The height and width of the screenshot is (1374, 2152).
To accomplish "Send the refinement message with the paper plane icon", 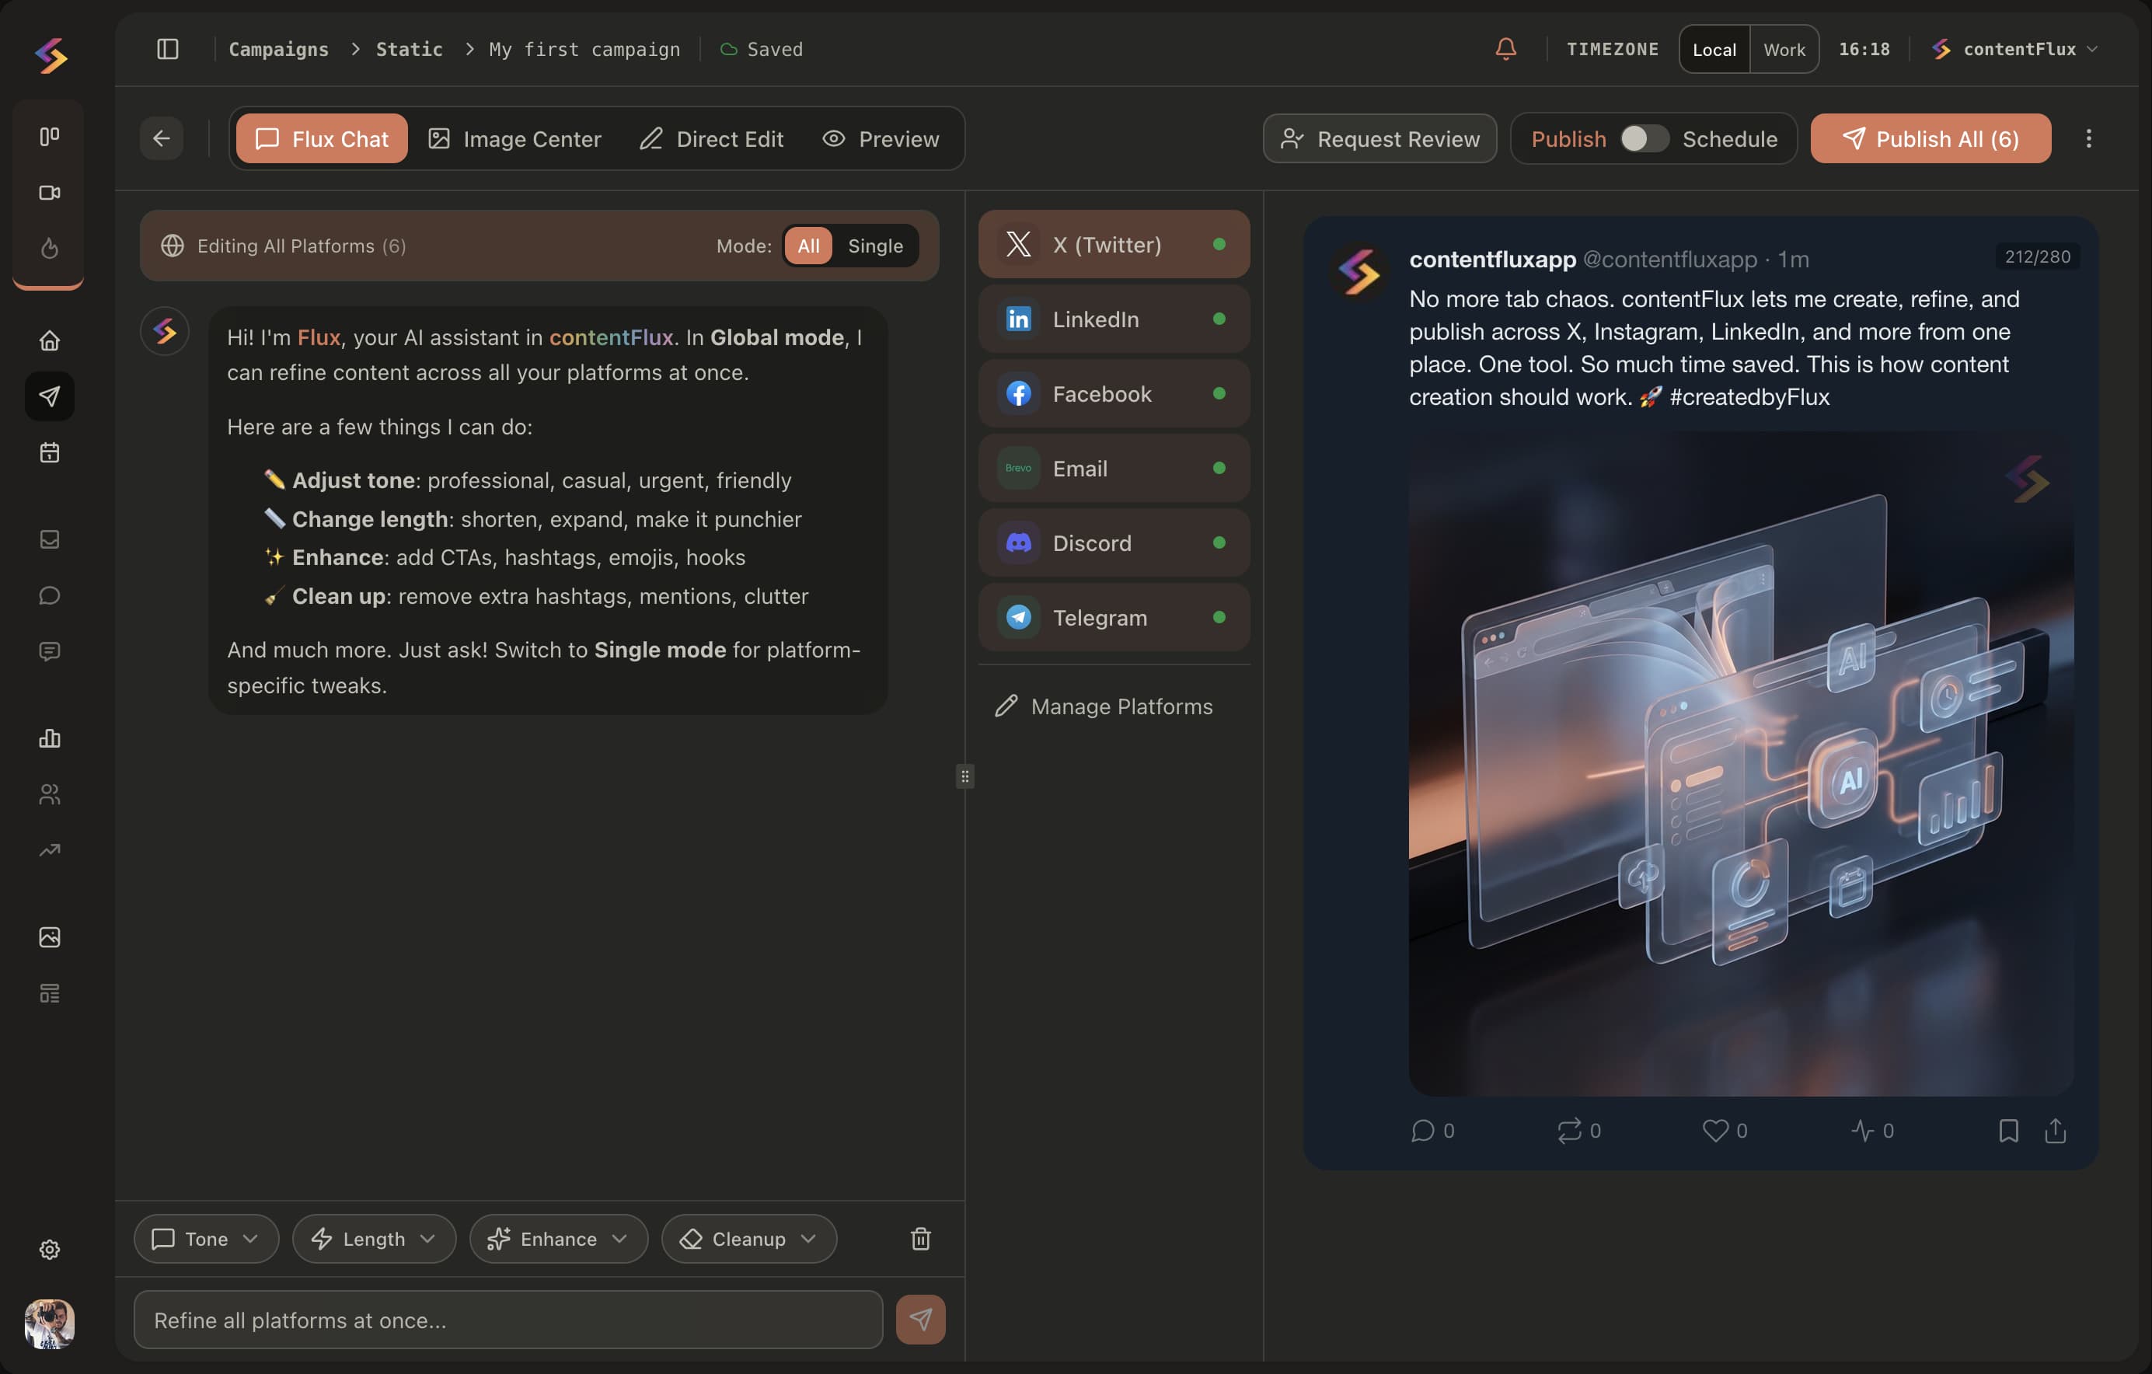I will tap(922, 1320).
